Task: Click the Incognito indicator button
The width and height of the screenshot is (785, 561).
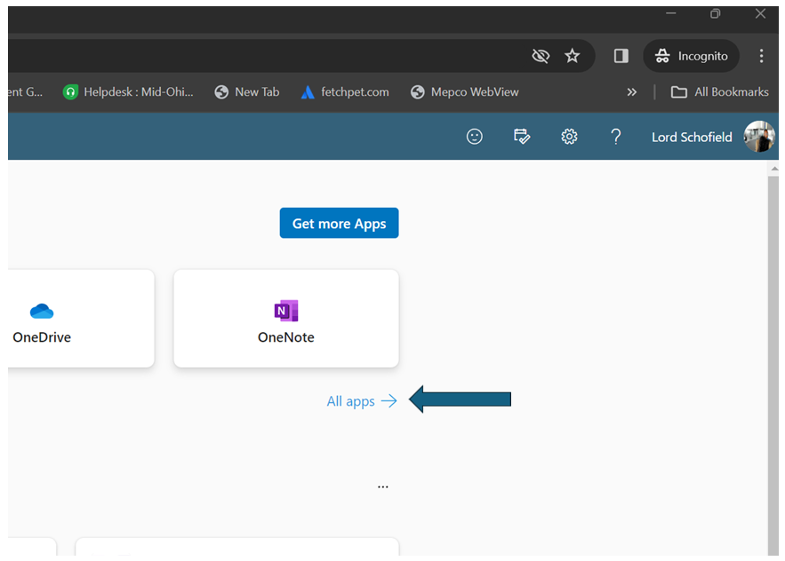Action: 692,56
